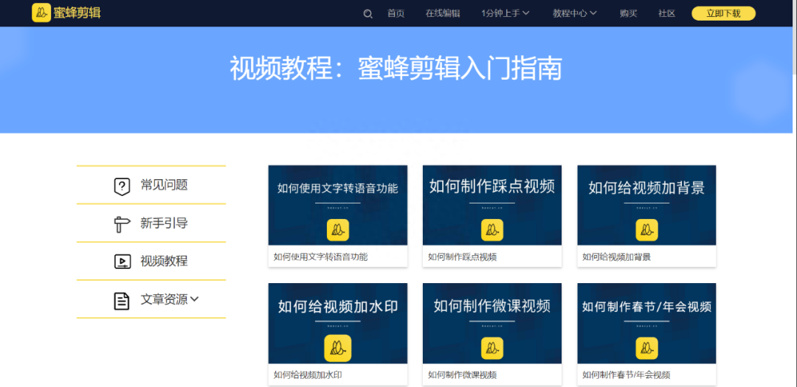Click the 视频教程 play screen icon
The image size is (797, 387).
[x=122, y=262]
